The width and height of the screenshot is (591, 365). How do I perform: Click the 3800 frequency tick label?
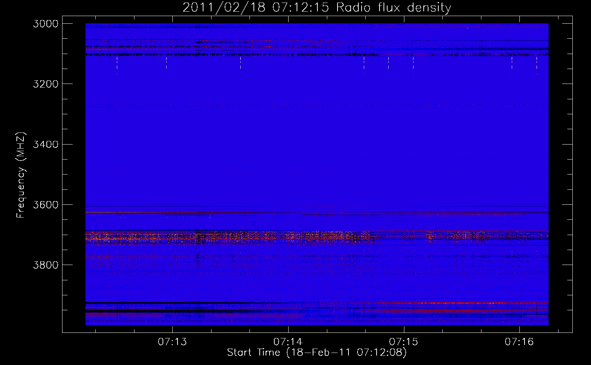pyautogui.click(x=46, y=265)
